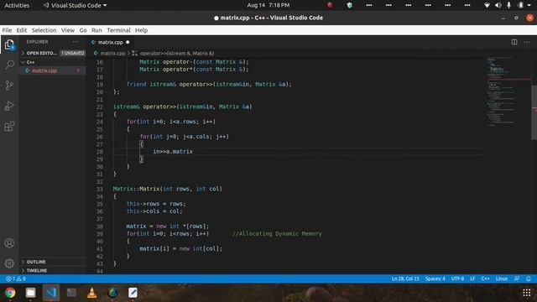
Task: Open the Manage gear menu
Action: (x=9, y=263)
